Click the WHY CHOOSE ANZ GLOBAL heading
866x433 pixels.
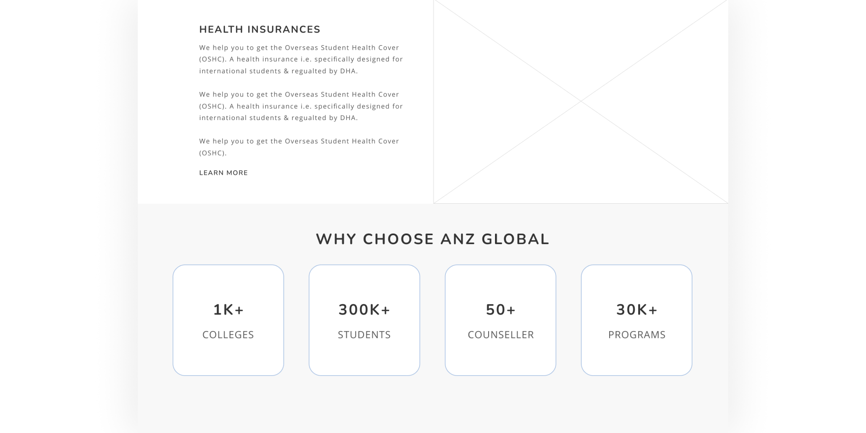pyautogui.click(x=433, y=239)
